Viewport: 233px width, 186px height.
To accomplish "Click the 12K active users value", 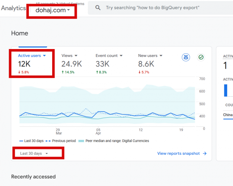I will [25, 64].
